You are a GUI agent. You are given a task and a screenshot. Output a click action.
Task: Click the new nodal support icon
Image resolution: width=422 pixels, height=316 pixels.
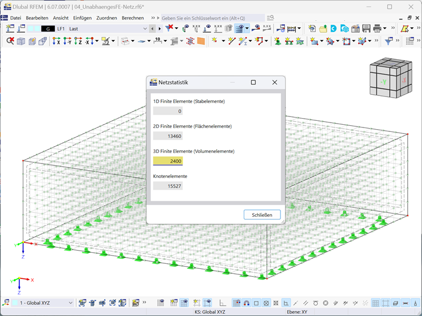pyautogui.click(x=278, y=41)
